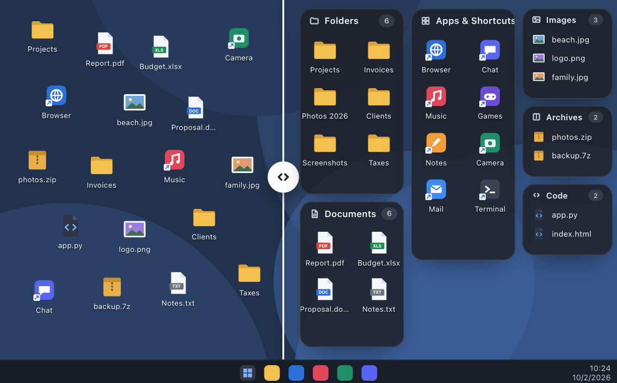Launch the Browser shortcut on the left desktop

56,102
